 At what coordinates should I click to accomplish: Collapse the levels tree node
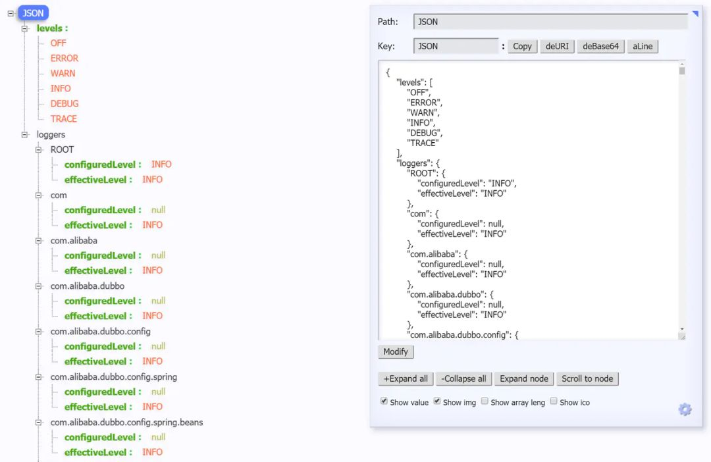tap(23, 28)
